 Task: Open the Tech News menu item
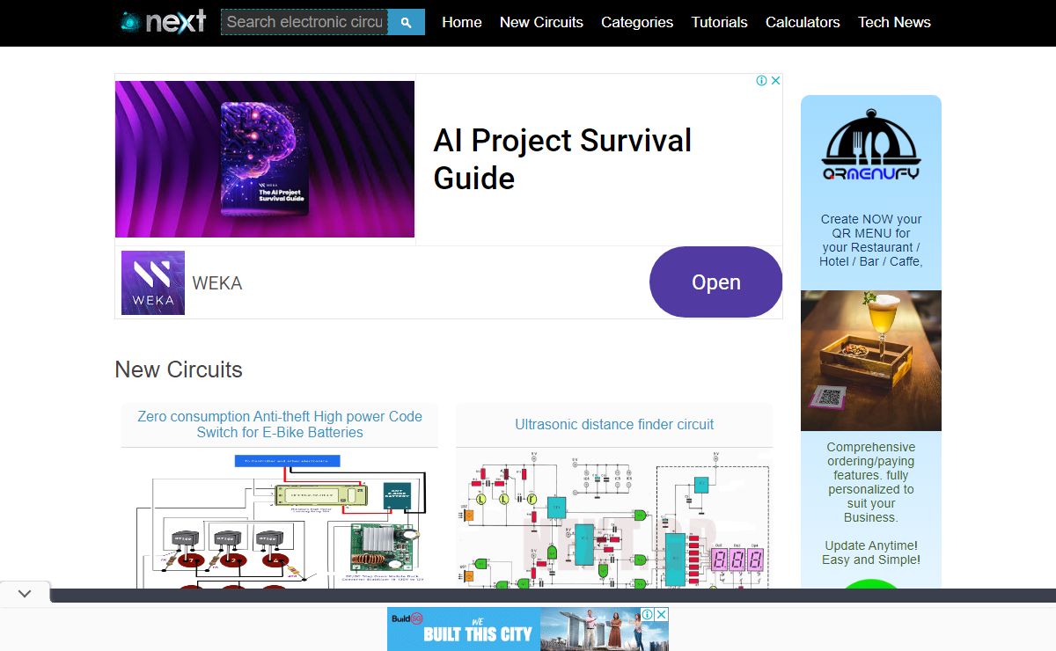click(x=894, y=22)
